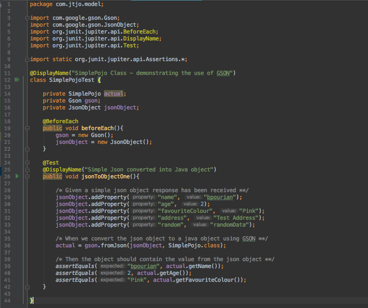Run jsonToObjectOne test from its gutter icon

point(17,176)
